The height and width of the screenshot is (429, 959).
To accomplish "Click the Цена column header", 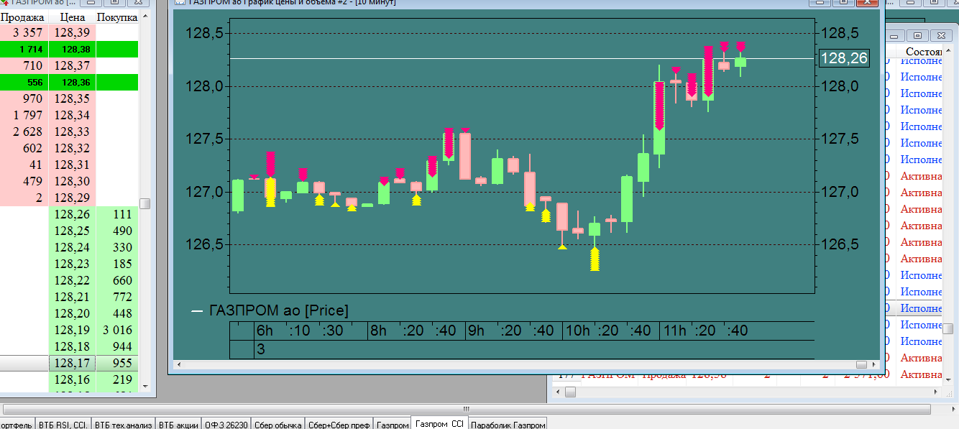I will [72, 17].
